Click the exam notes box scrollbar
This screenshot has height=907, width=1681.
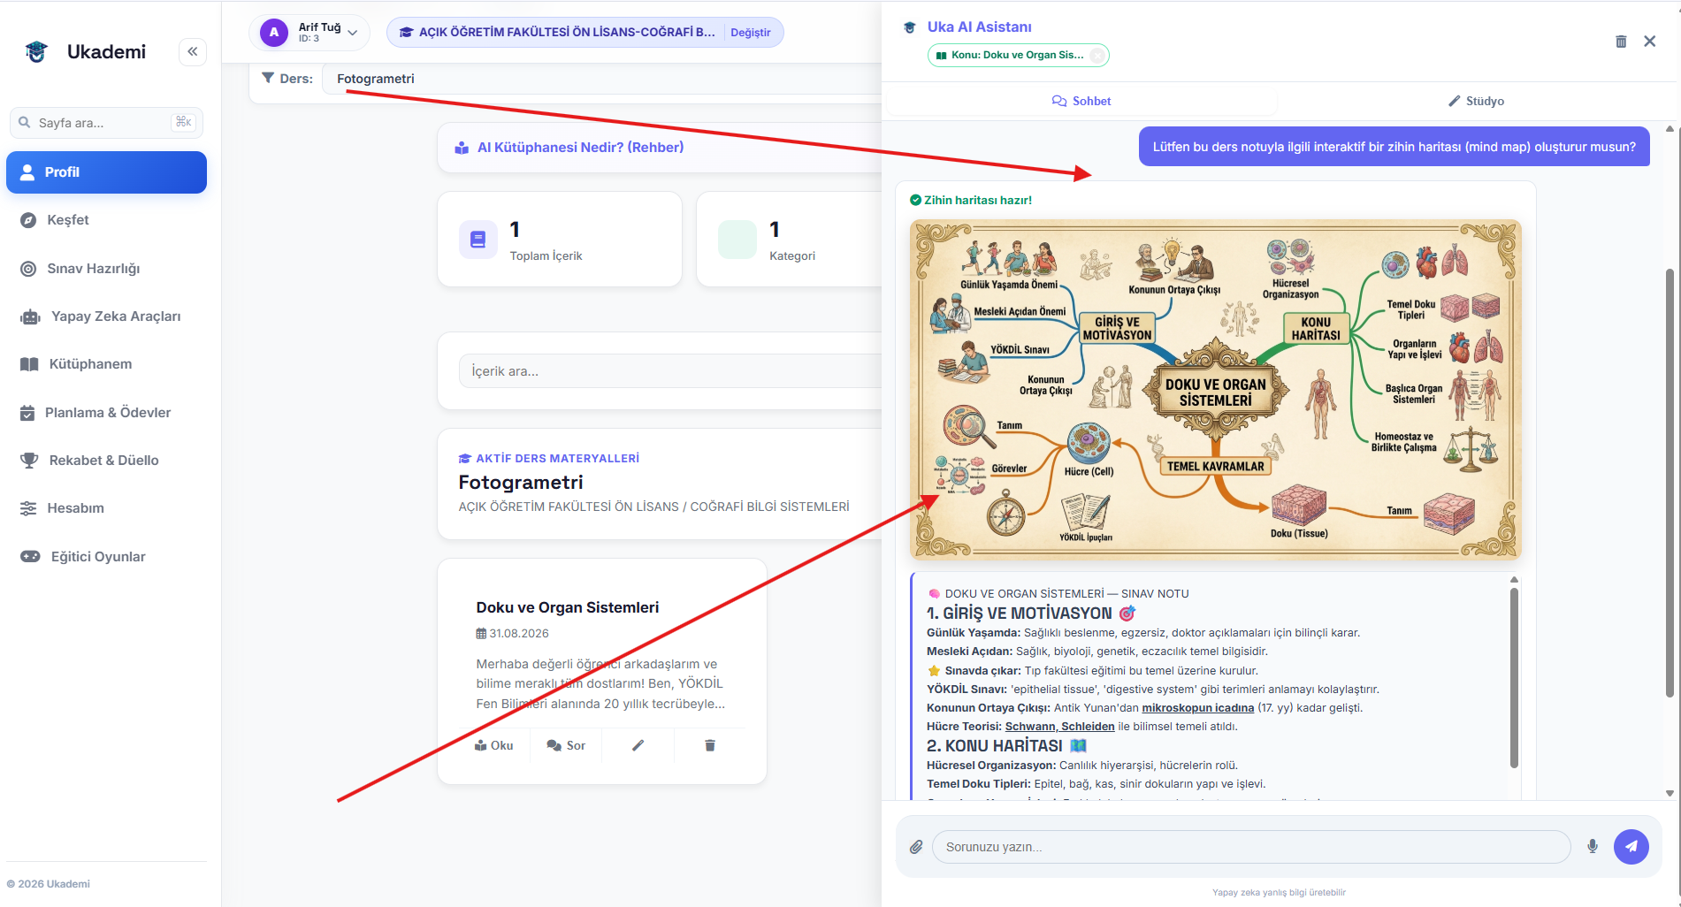tap(1514, 678)
